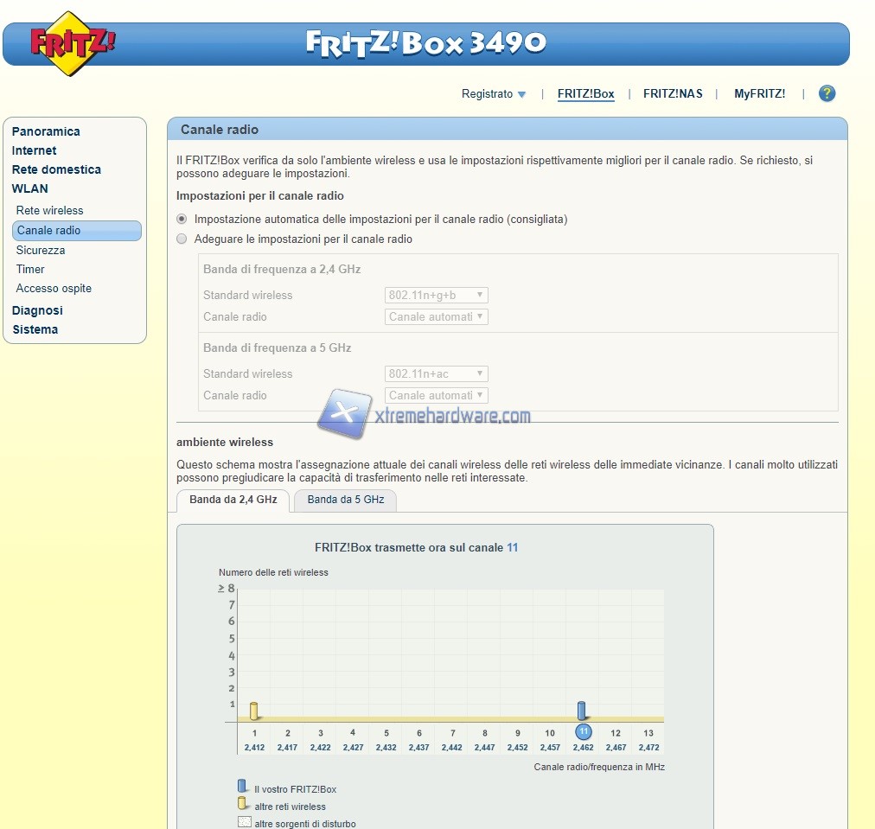Open 2,4 GHz Canale radio dropdown
Viewport: 875px width, 829px height.
pos(437,316)
